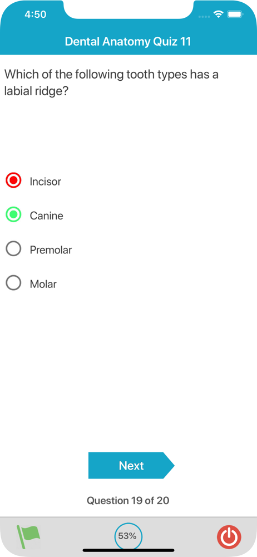Select the green Canine radio button
This screenshot has height=557, width=257.
tap(13, 214)
